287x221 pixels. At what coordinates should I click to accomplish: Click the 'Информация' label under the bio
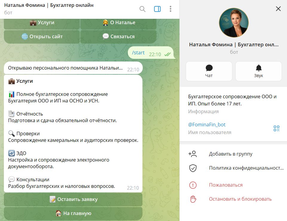[203, 111]
